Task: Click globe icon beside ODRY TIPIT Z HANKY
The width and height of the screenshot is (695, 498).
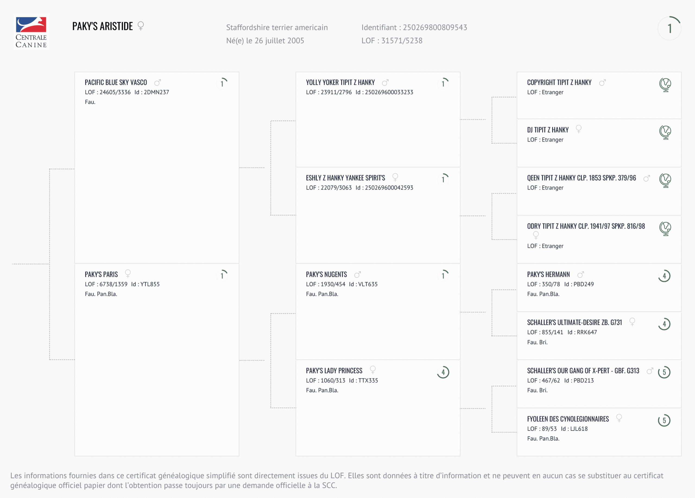Action: tap(665, 228)
